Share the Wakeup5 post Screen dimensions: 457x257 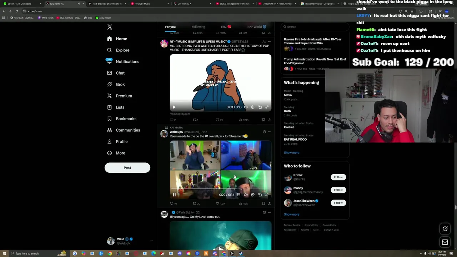270,203
